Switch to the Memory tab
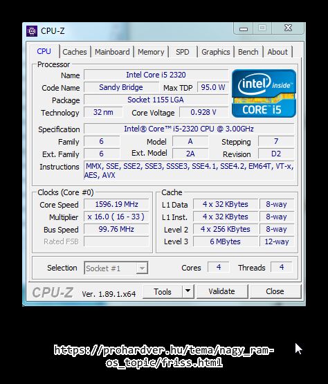Screen dimensions: 328x384 click(x=151, y=52)
